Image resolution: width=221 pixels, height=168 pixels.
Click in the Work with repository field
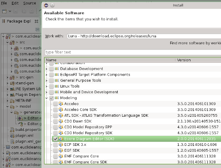[144, 36]
